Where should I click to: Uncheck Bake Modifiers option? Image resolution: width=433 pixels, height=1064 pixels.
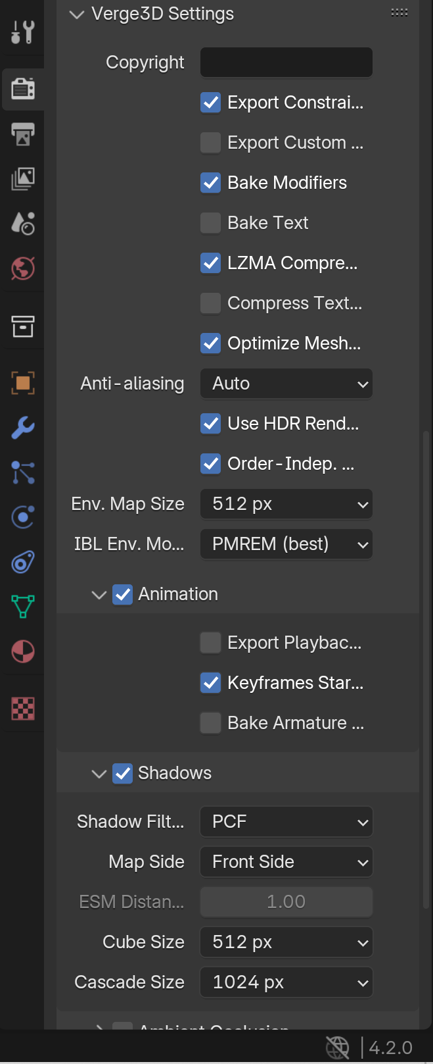[x=210, y=183]
